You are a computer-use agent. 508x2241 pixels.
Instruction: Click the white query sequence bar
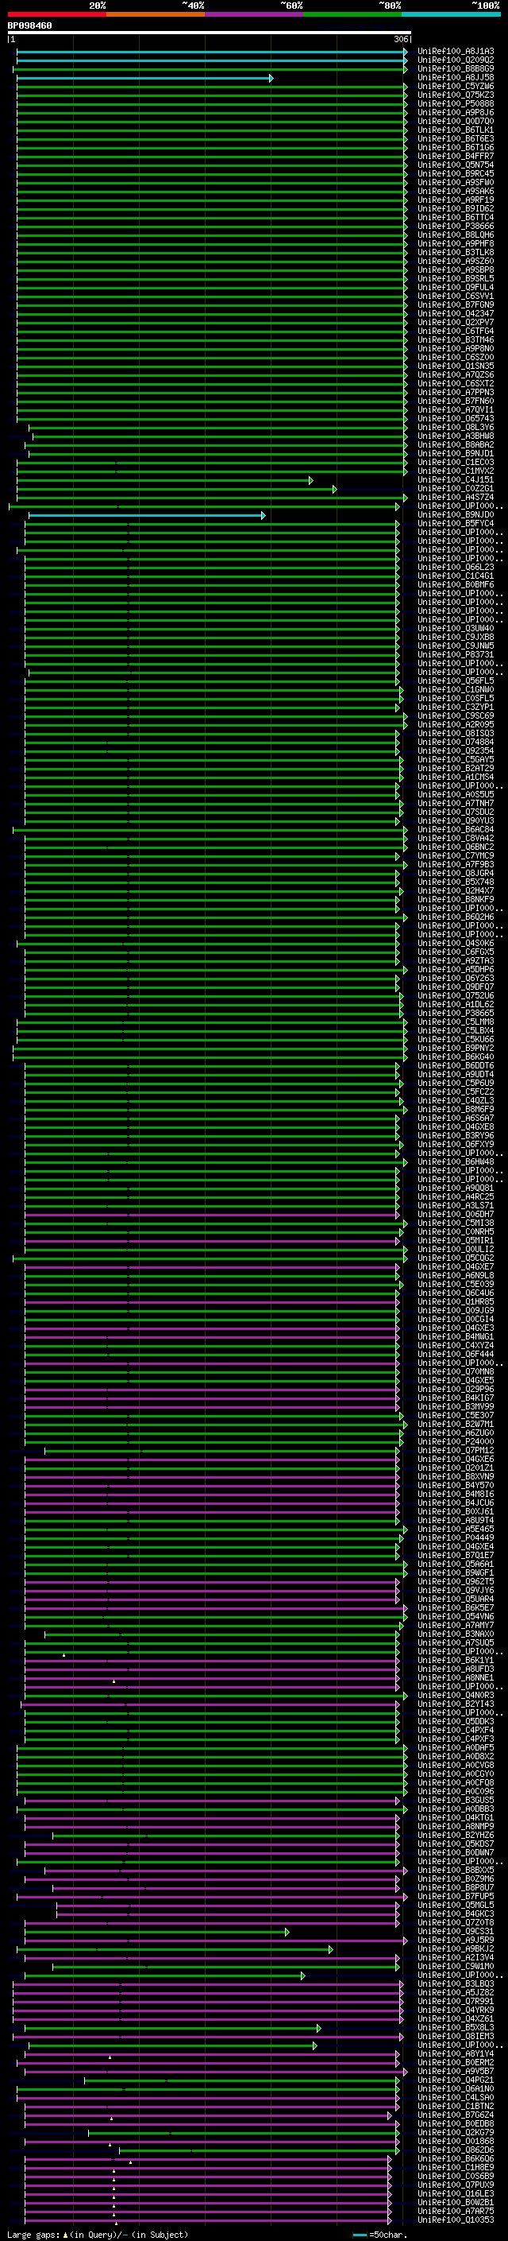[209, 33]
